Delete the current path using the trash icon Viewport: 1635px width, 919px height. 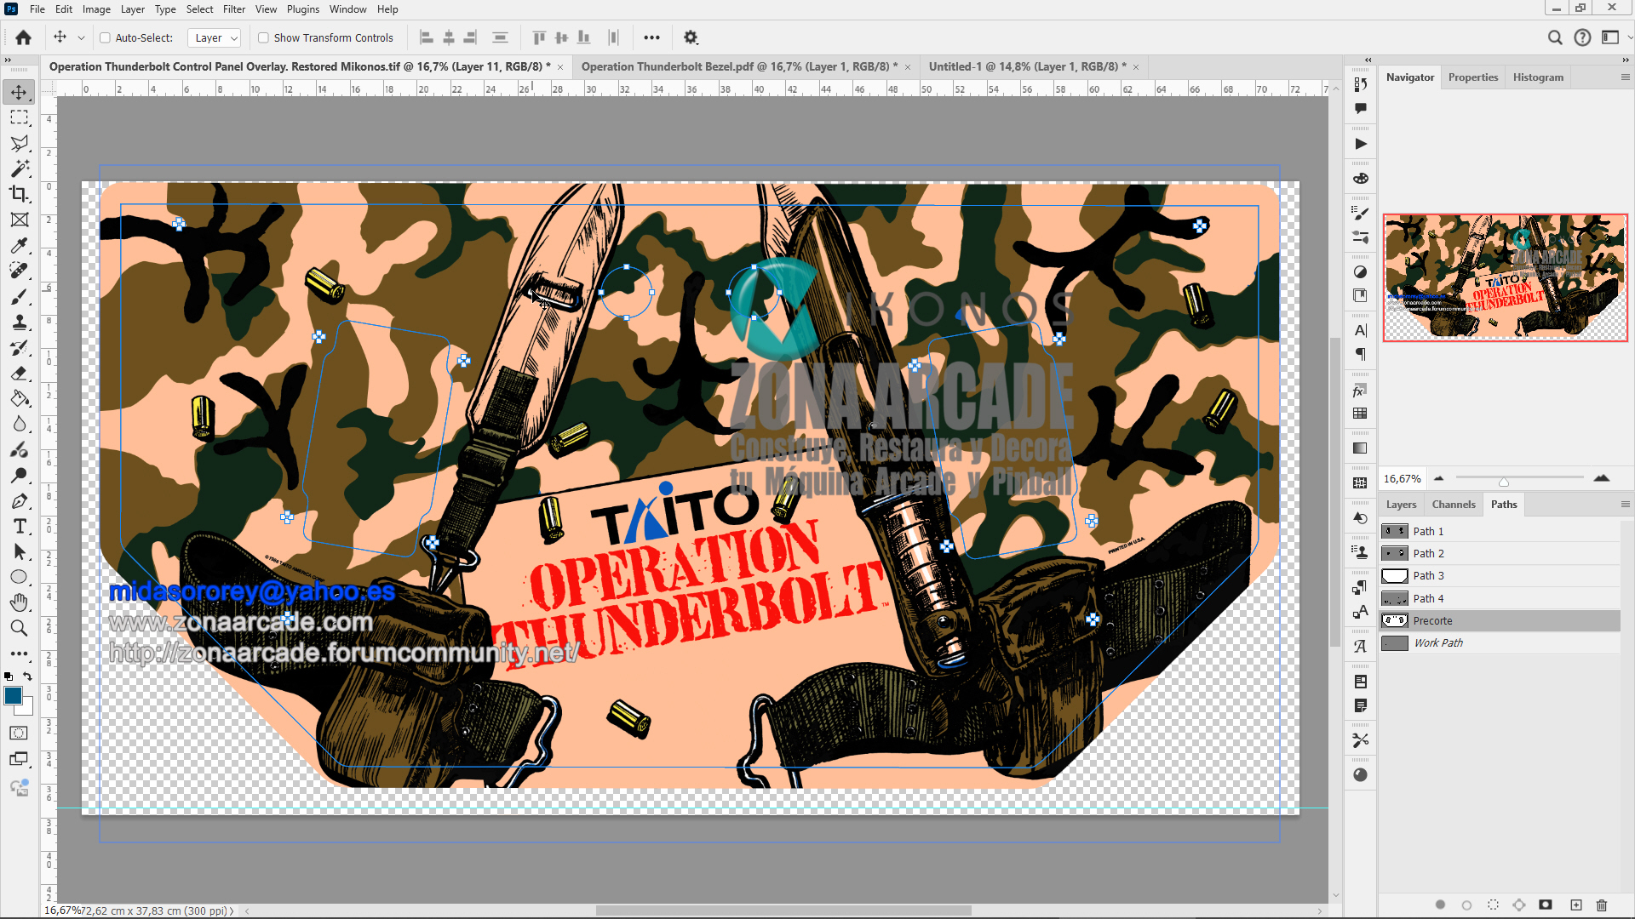(1602, 905)
